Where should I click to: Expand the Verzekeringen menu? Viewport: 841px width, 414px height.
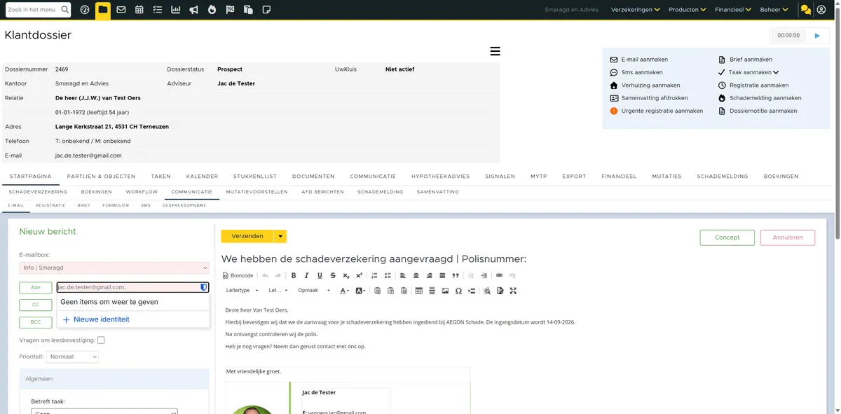tap(636, 10)
